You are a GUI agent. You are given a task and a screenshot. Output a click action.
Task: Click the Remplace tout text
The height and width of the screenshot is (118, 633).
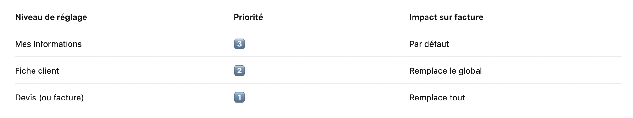(437, 98)
